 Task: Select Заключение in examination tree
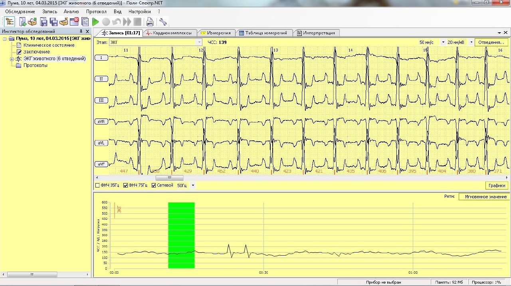tap(36, 52)
